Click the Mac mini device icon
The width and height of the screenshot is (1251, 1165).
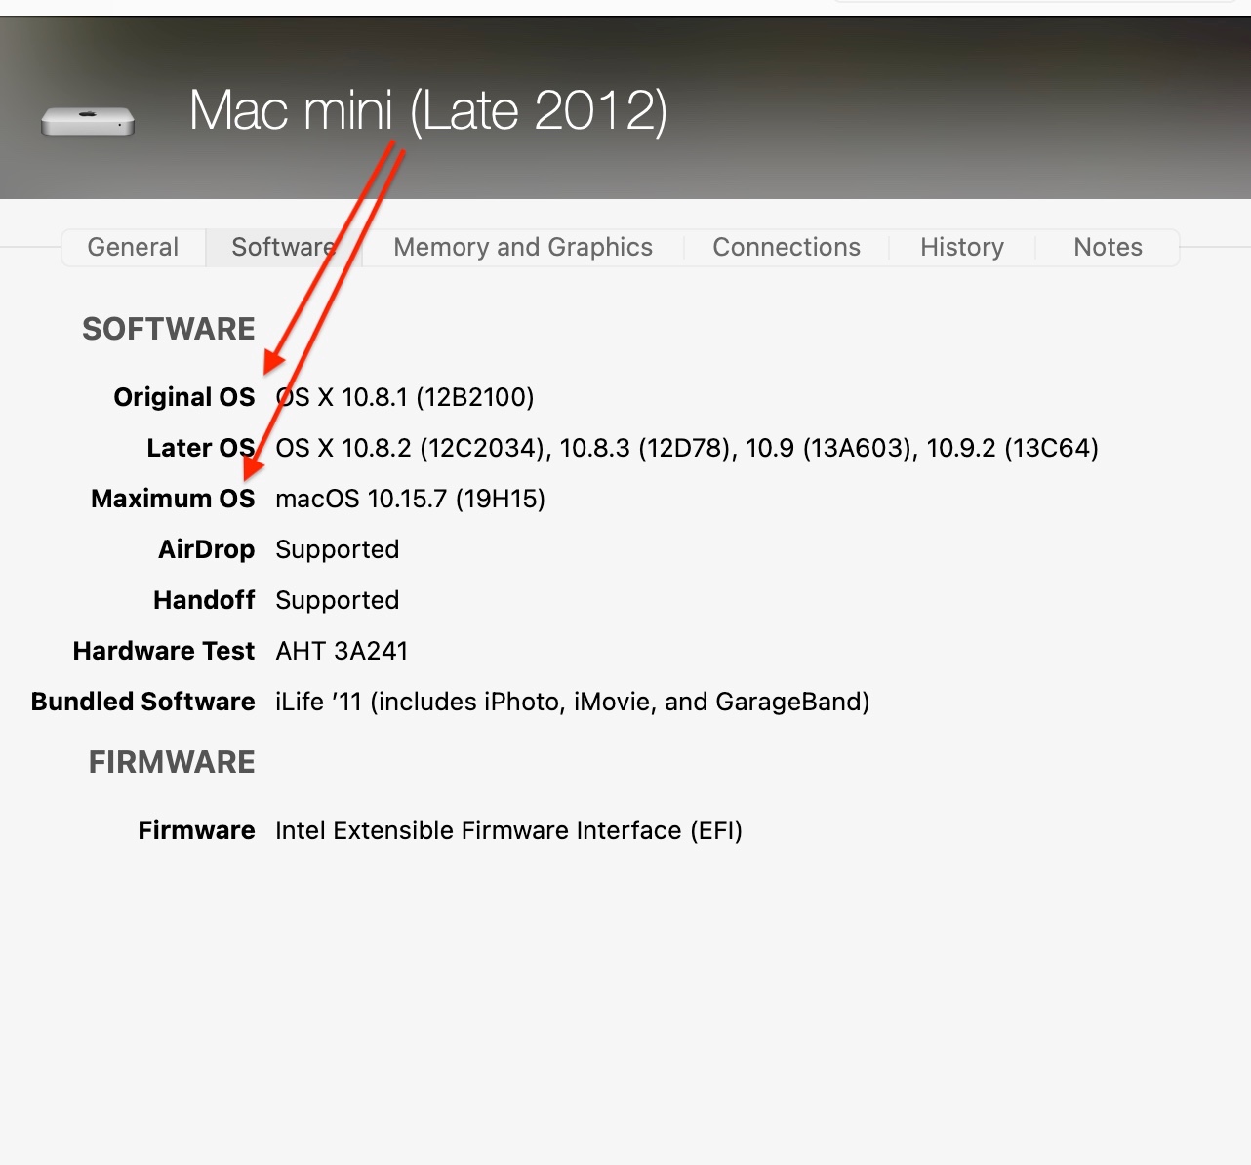tap(88, 121)
